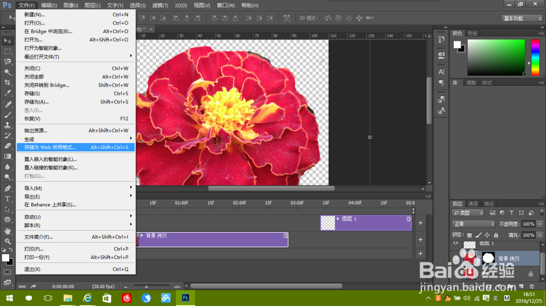Select the Eyedropper tool
The width and height of the screenshot is (546, 306).
click(8, 93)
